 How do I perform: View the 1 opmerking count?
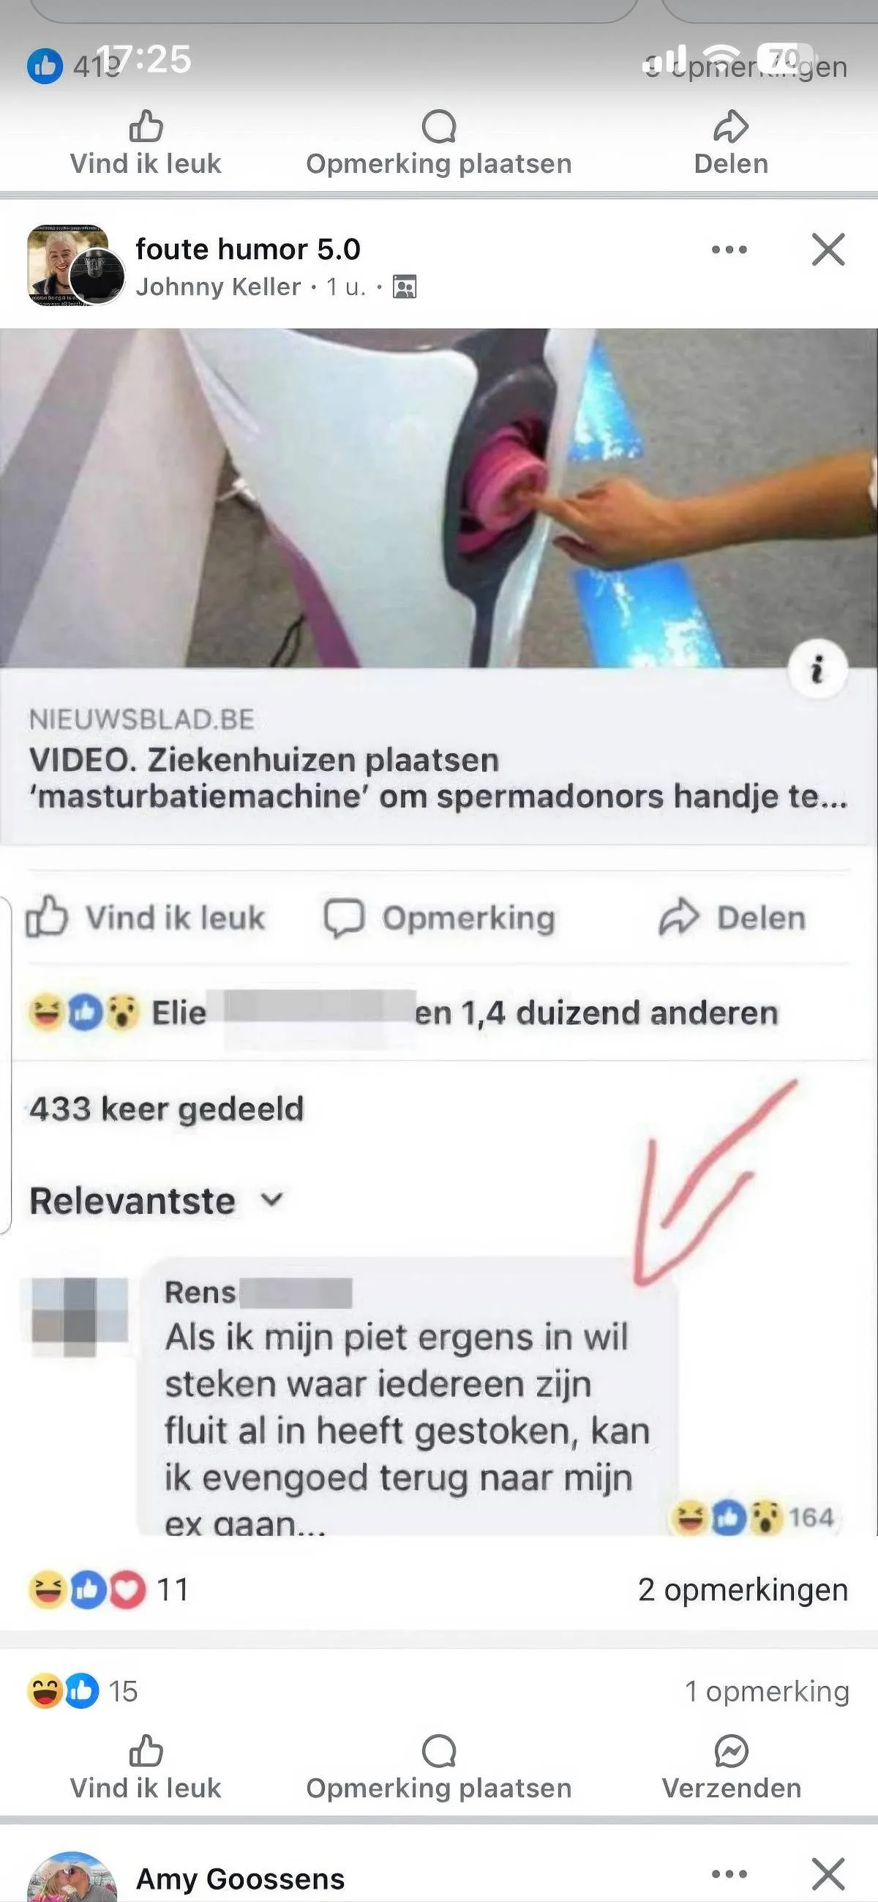tap(768, 1691)
